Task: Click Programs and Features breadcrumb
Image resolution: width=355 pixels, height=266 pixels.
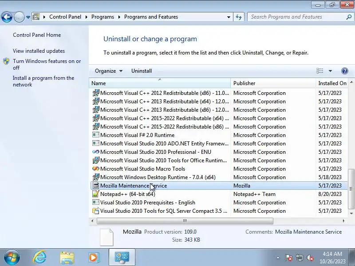Action: 151,17
